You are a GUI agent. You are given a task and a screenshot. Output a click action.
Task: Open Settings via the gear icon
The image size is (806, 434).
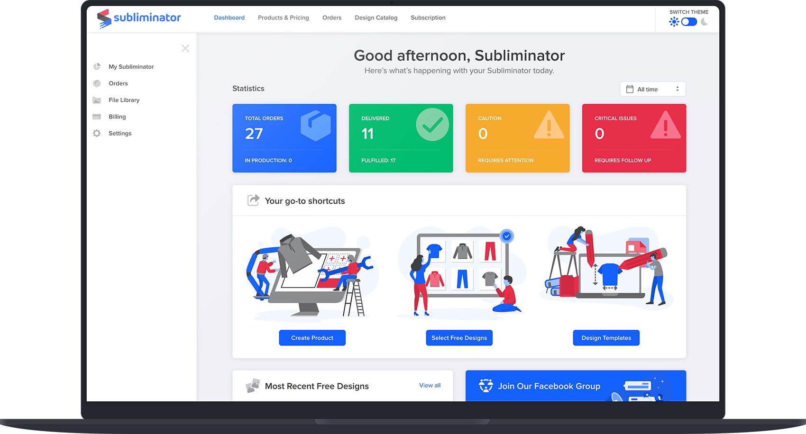(x=97, y=133)
